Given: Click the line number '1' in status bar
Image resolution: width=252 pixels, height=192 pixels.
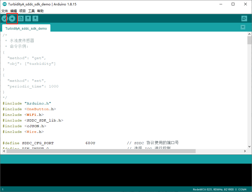Looking at the screenshot, I should point(2,190).
